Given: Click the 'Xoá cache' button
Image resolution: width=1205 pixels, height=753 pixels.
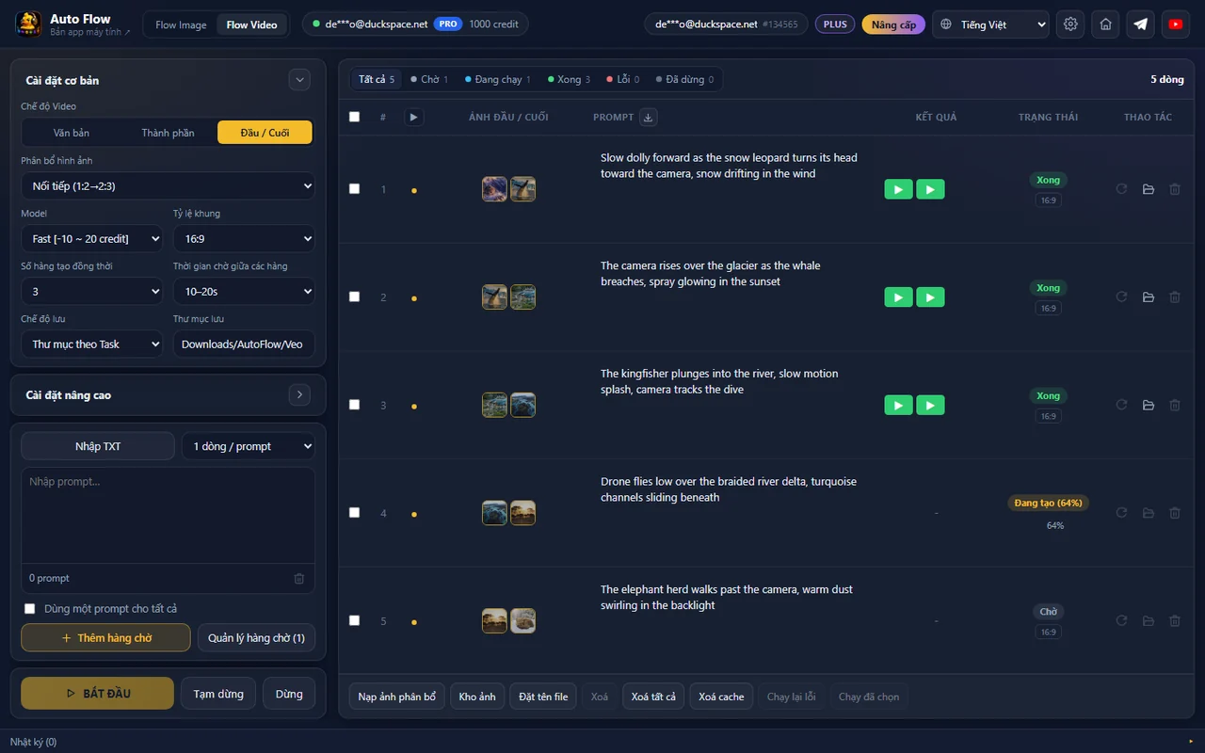Looking at the screenshot, I should [x=721, y=697].
